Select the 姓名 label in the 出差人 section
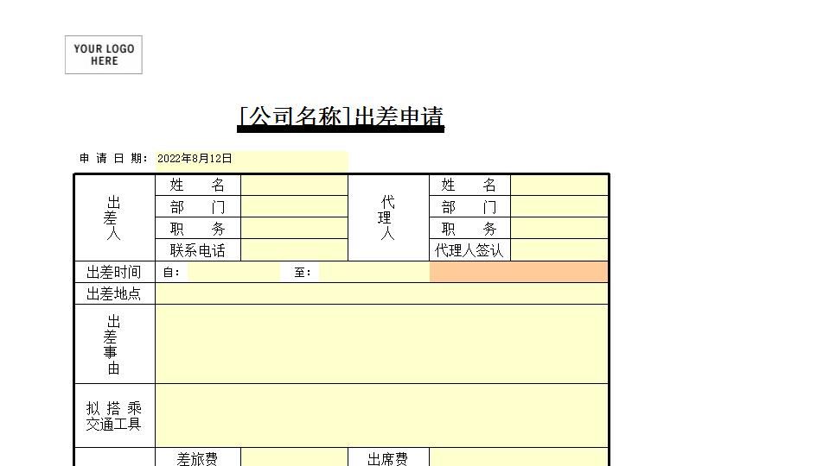This screenshot has height=466, width=830. 198,185
